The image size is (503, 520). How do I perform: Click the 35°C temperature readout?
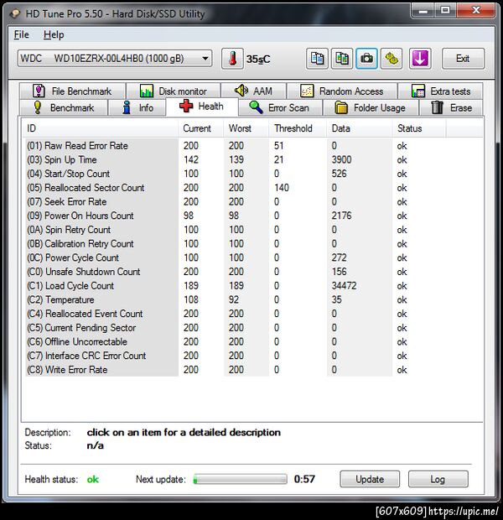click(258, 59)
